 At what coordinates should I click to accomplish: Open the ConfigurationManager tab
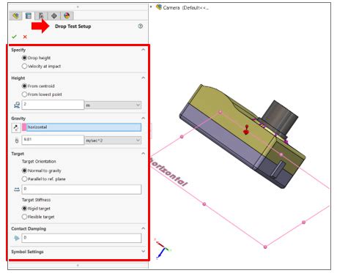[x=41, y=16]
